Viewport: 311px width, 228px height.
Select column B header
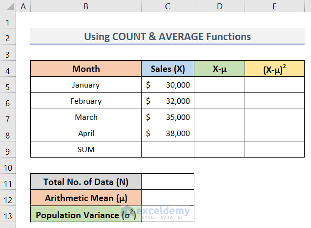coord(86,7)
